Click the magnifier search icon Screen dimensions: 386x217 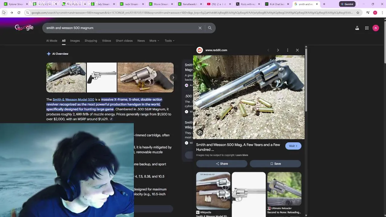210,28
